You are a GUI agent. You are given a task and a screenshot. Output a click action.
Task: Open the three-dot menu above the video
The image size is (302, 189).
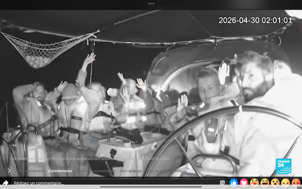151,4
